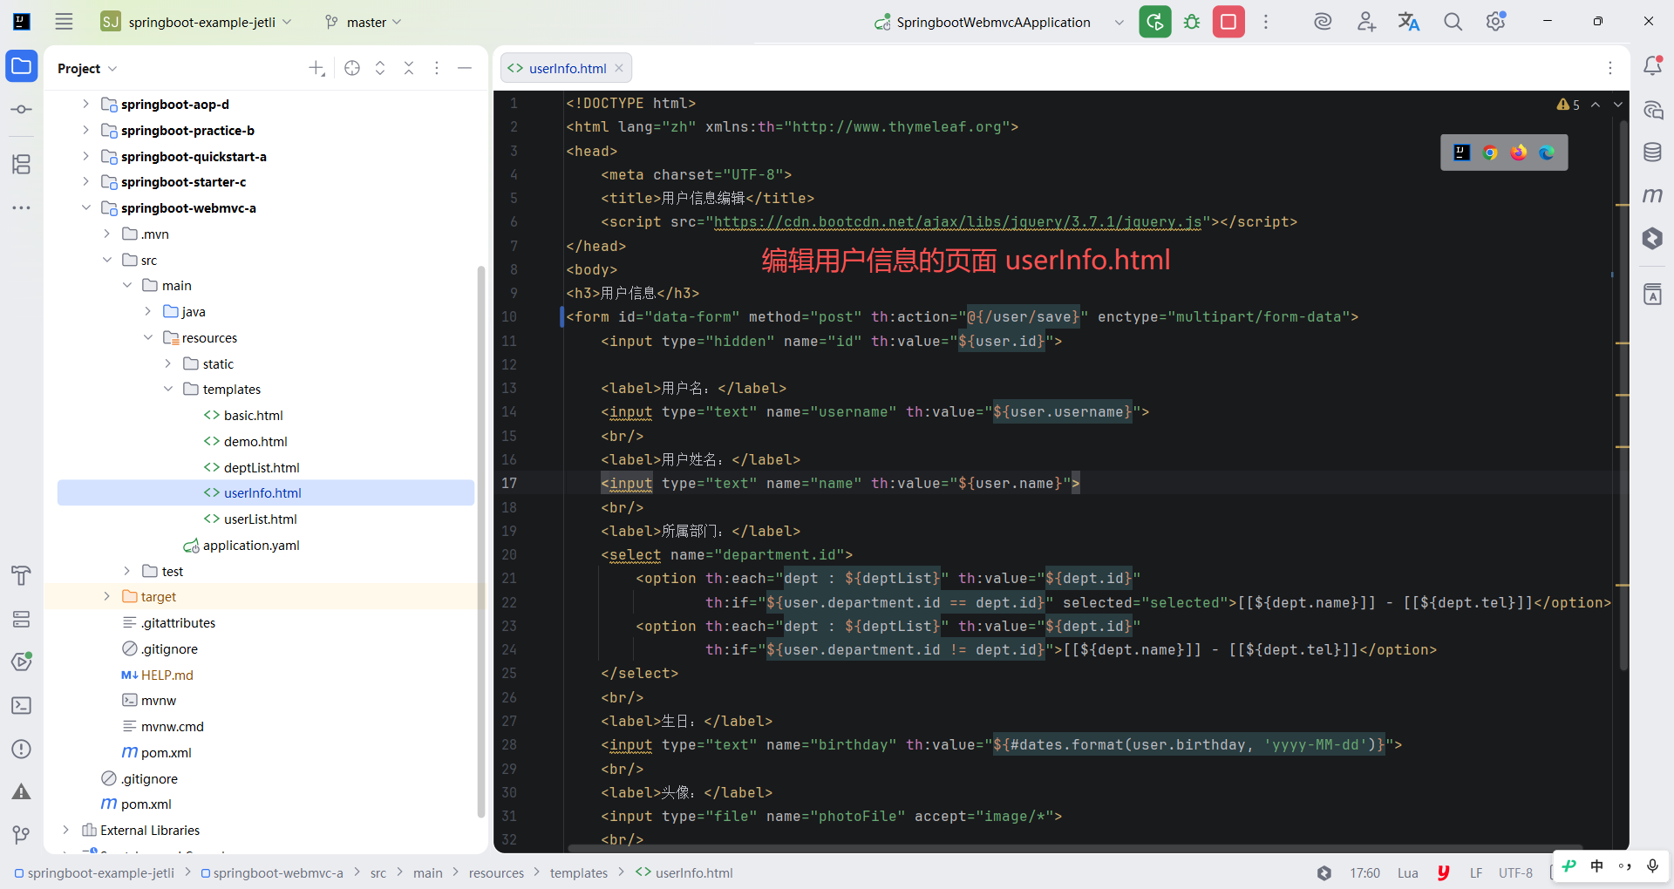The image size is (1674, 889).
Task: Select opened file in Project tree
Action: pyautogui.click(x=352, y=68)
